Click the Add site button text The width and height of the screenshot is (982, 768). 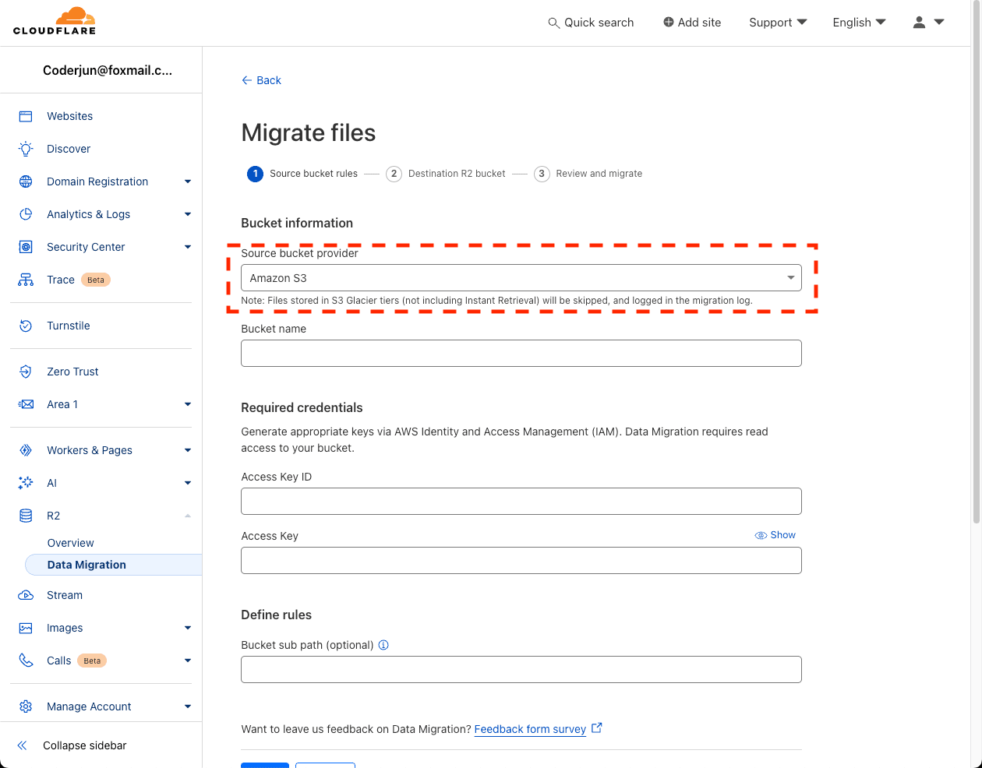(x=700, y=23)
